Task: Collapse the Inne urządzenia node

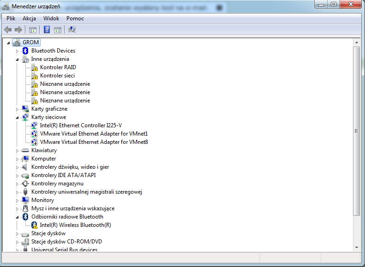Action: click(x=17, y=59)
